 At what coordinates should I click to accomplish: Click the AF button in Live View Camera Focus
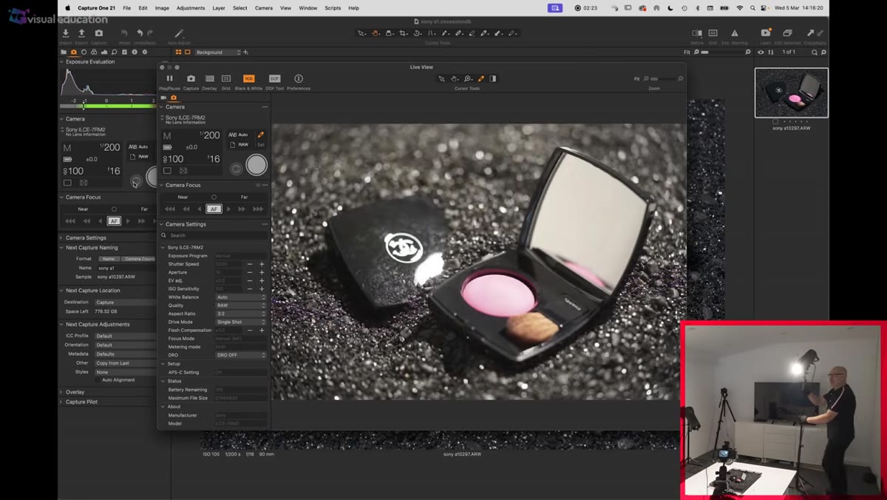[x=214, y=209]
